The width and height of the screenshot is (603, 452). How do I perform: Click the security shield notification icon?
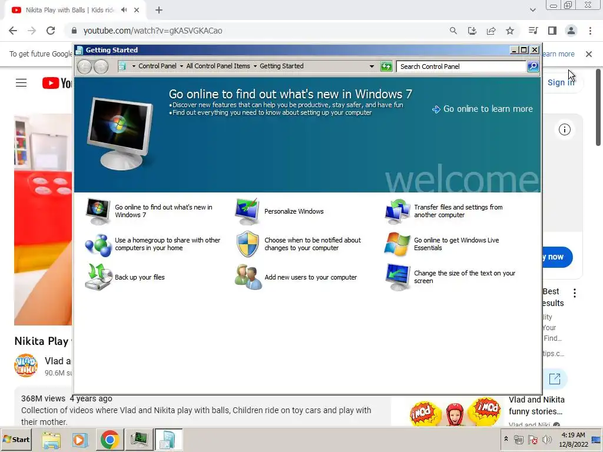[247, 244]
